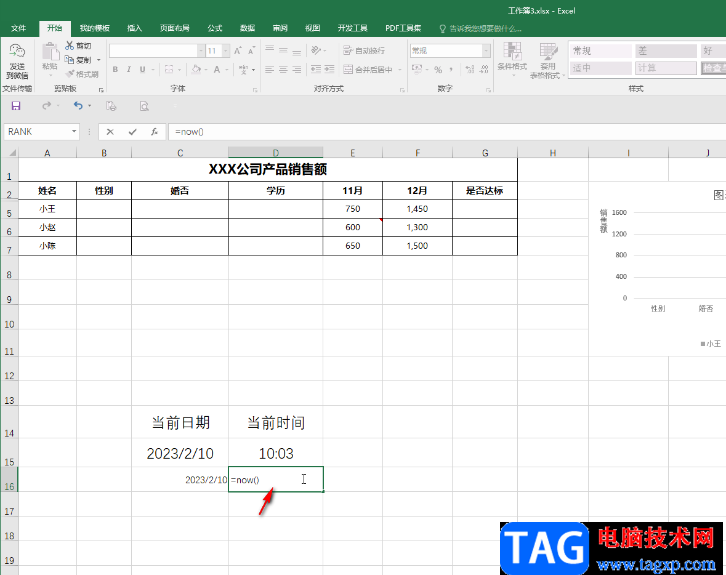The width and height of the screenshot is (726, 575).
Task: Open Conditional Formatting (条件格式)
Action: click(512, 58)
